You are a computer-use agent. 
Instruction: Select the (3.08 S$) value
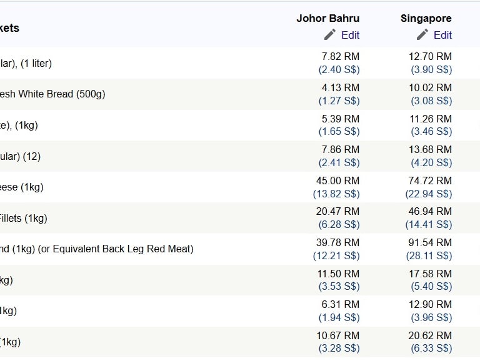[x=431, y=101]
